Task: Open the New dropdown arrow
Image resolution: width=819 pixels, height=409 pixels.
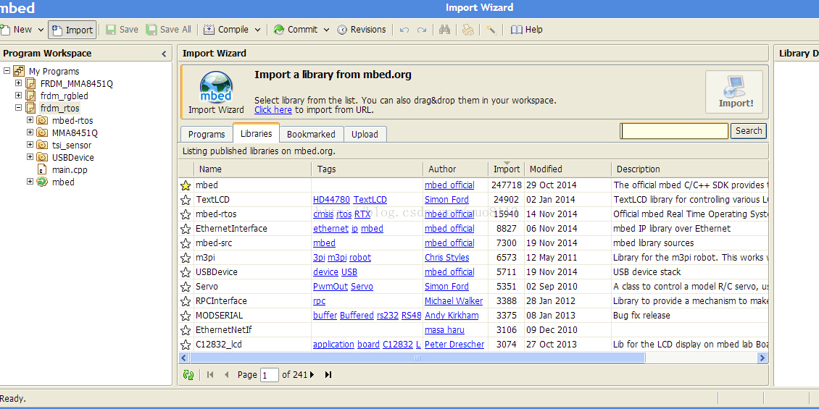Action: point(41,30)
